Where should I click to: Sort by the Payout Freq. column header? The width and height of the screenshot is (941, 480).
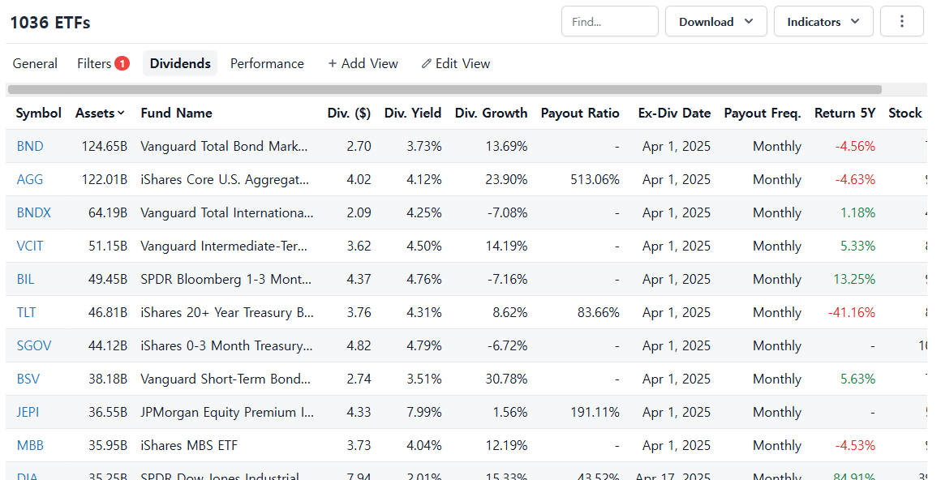tap(763, 113)
